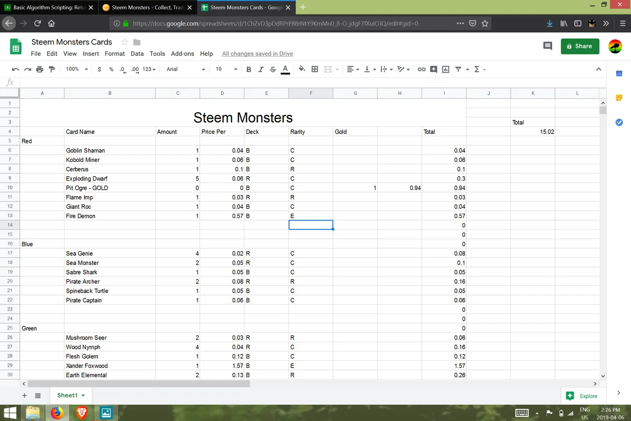Open the View menu
631x421 pixels.
[70, 54]
